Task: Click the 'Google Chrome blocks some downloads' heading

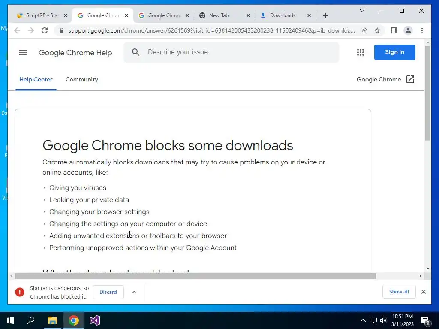Action: point(168,146)
